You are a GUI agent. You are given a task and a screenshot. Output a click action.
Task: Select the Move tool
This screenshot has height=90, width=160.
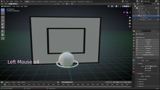[x=3, y=17]
